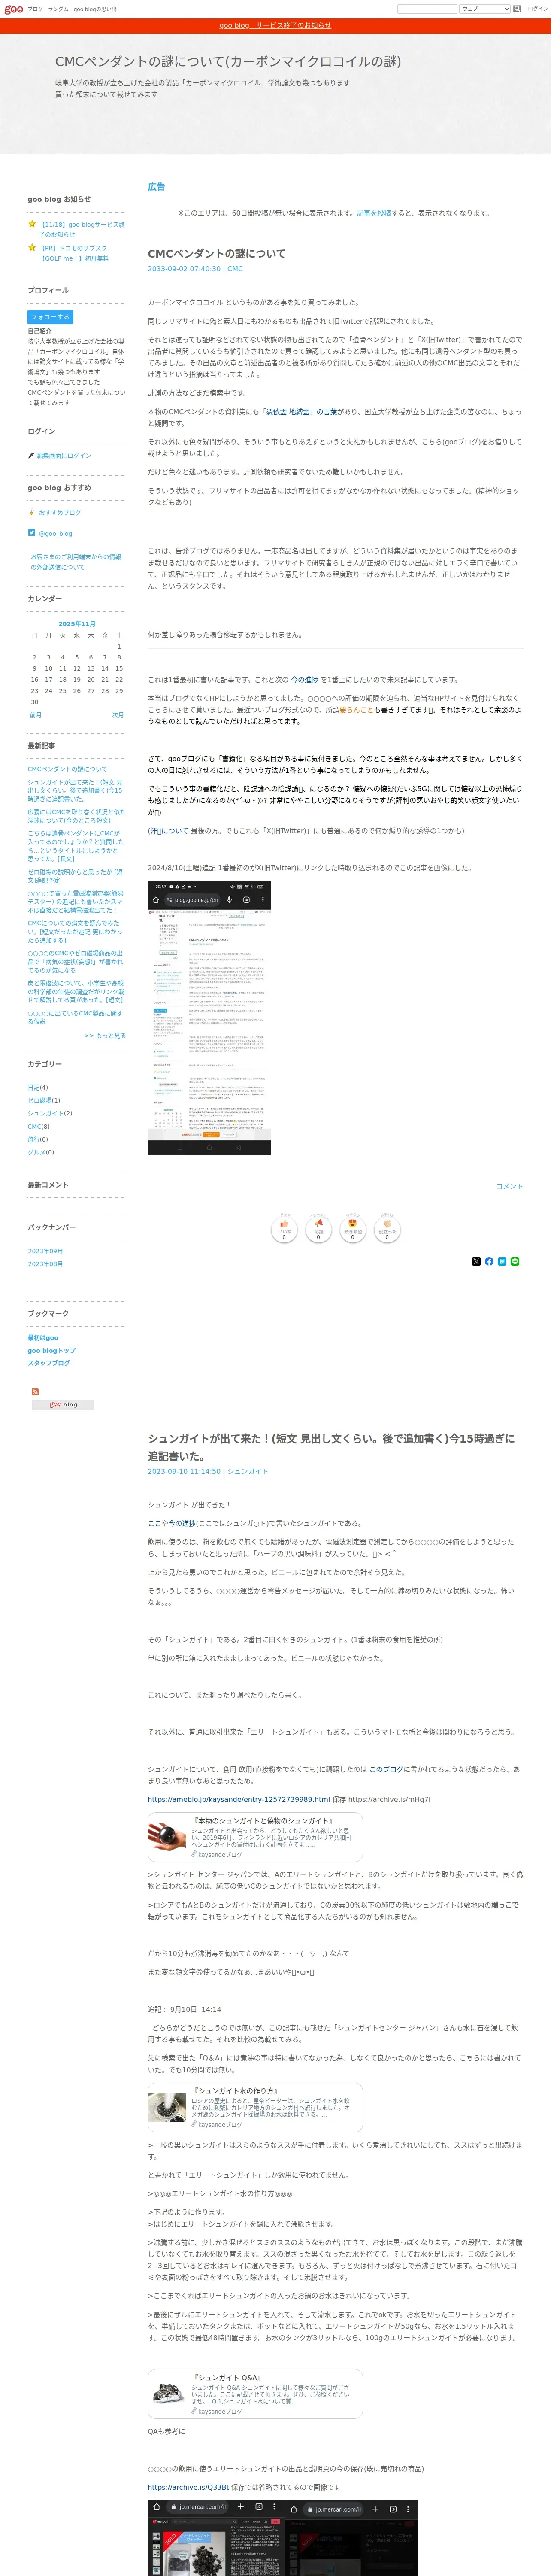Share the article on Hatena Bookmark

(502, 1261)
